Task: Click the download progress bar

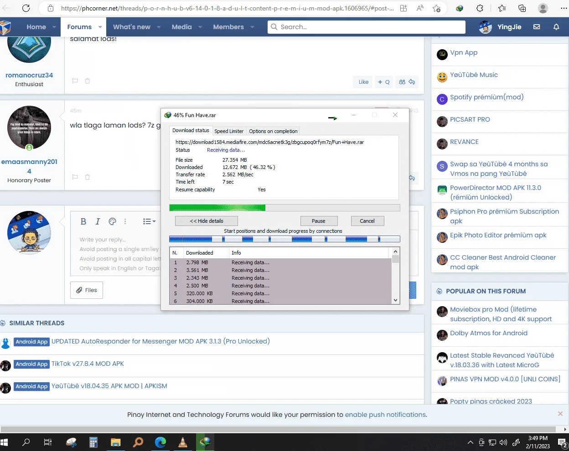Action: click(x=284, y=208)
